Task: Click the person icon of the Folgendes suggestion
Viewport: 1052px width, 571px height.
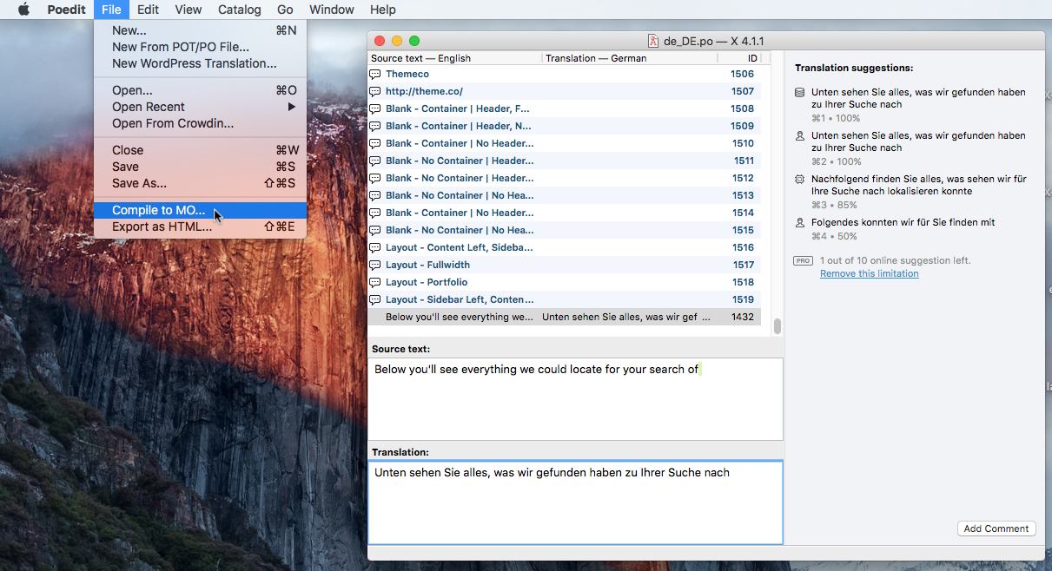Action: pos(799,222)
